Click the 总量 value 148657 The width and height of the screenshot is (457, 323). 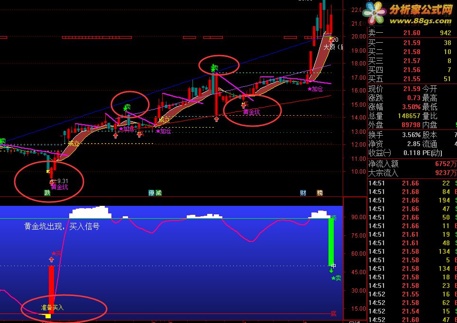409,116
